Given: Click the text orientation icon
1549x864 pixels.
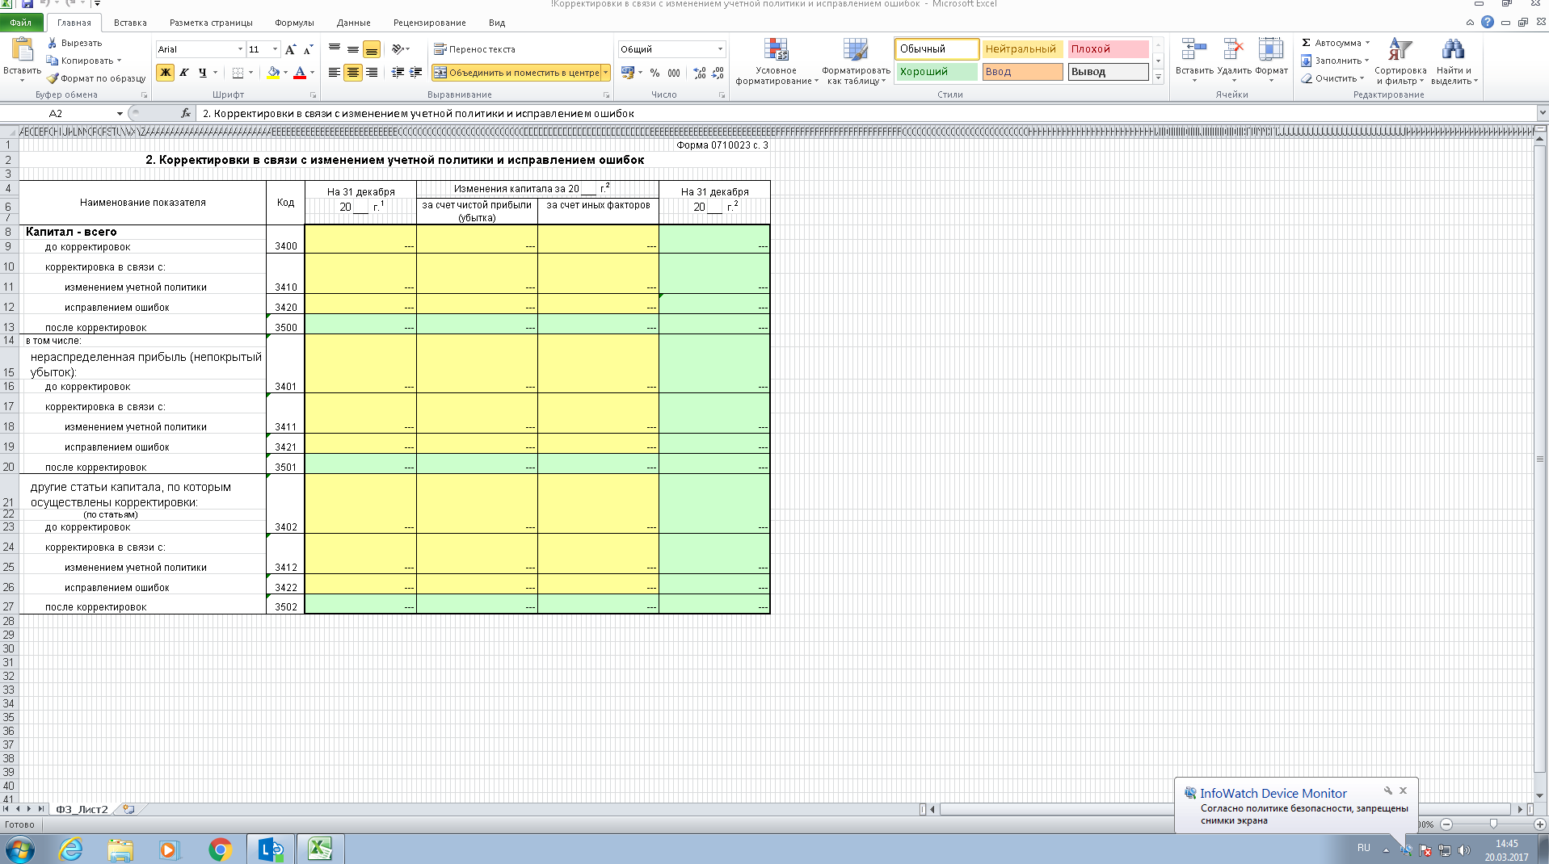Looking at the screenshot, I should [x=398, y=49].
